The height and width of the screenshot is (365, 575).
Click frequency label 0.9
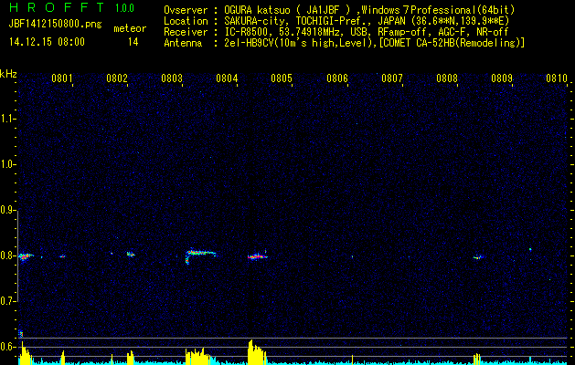8,210
